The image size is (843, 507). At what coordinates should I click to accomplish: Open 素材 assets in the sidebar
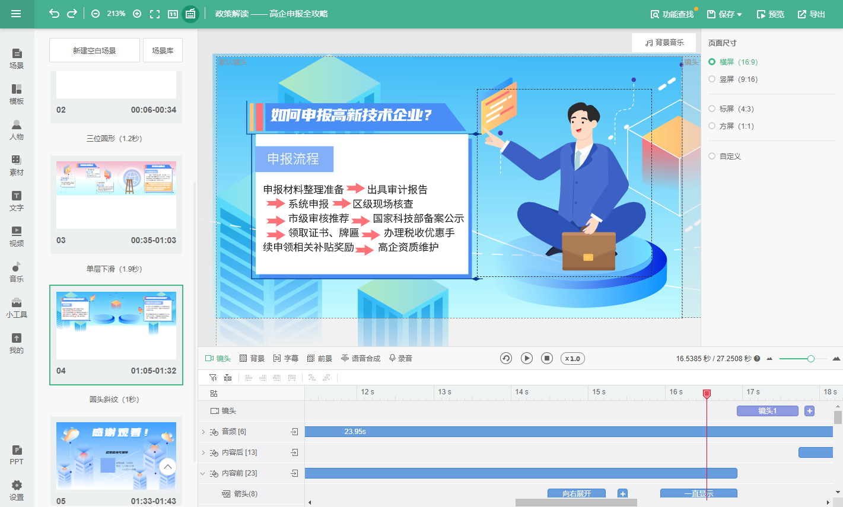(17, 165)
